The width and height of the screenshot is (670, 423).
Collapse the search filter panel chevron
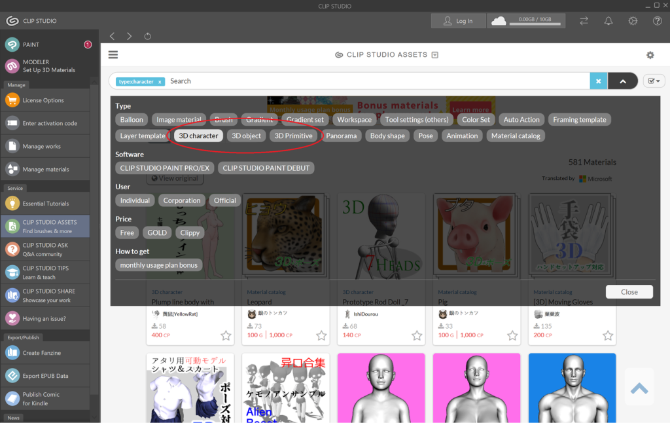[x=623, y=81]
